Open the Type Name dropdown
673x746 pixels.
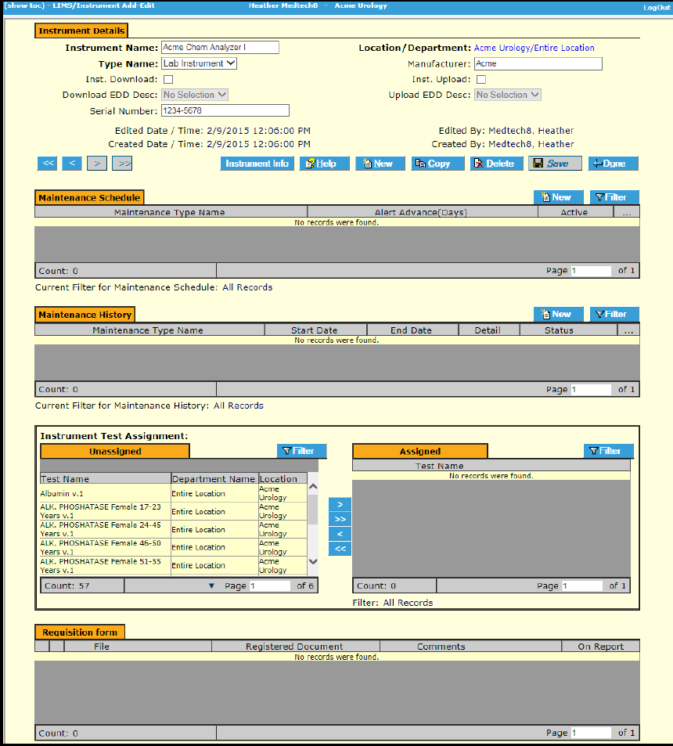[x=199, y=63]
